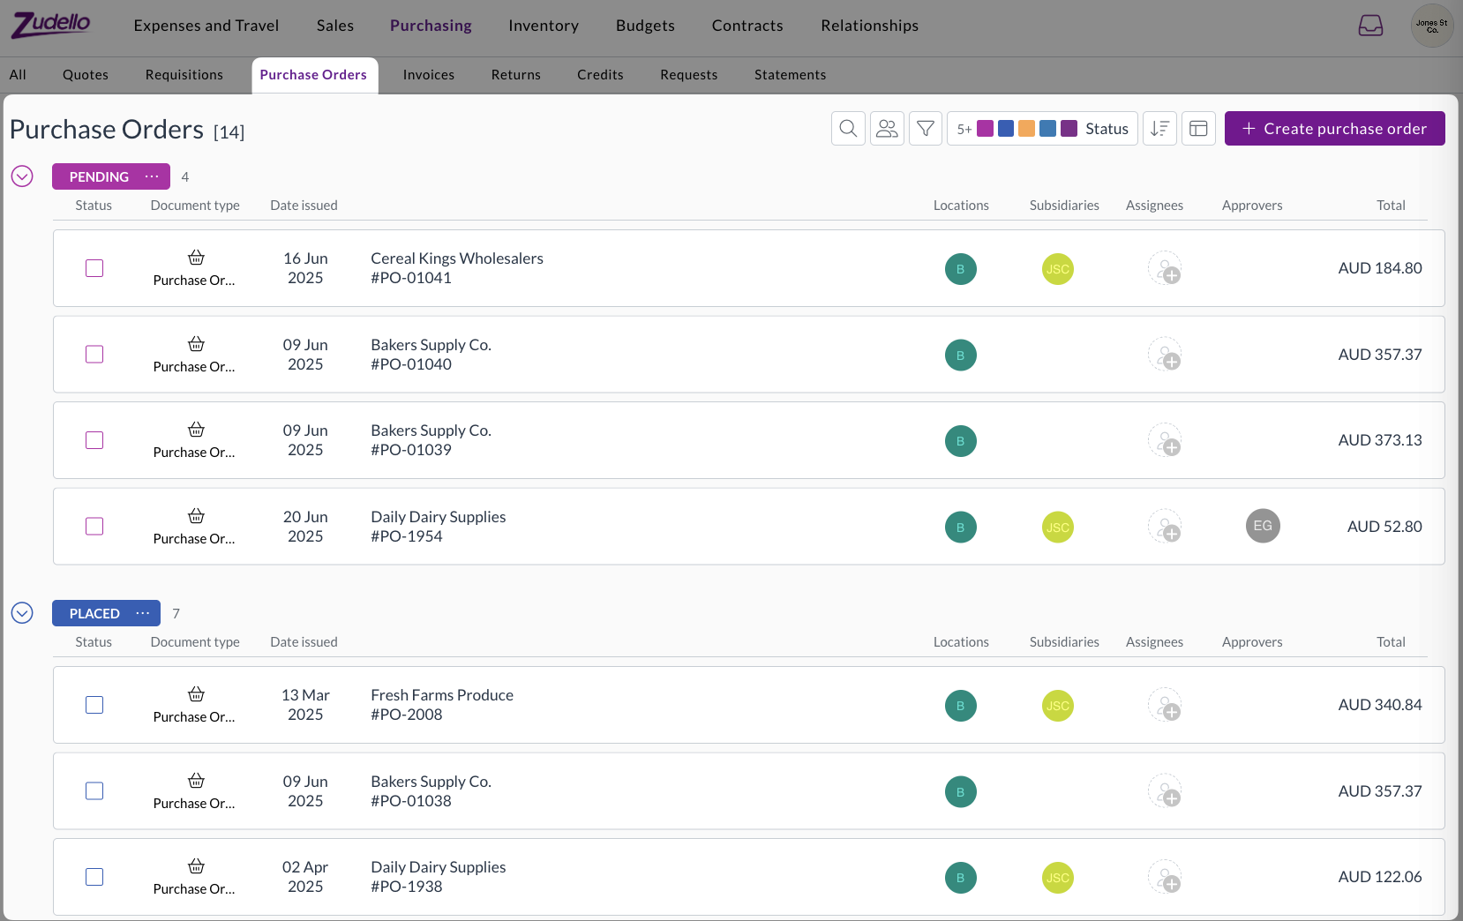Click the dark purple status swatch
This screenshot has width=1463, height=921.
pyautogui.click(x=1069, y=129)
